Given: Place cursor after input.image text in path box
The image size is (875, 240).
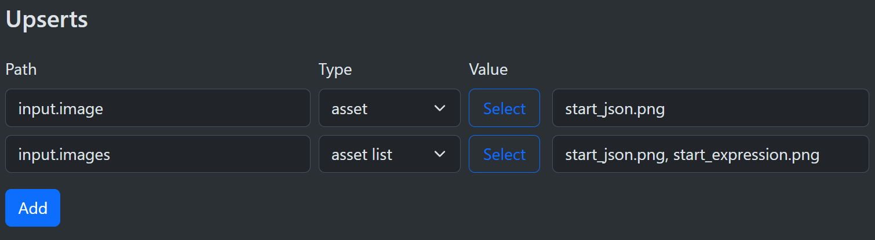Looking at the screenshot, I should coord(104,108).
